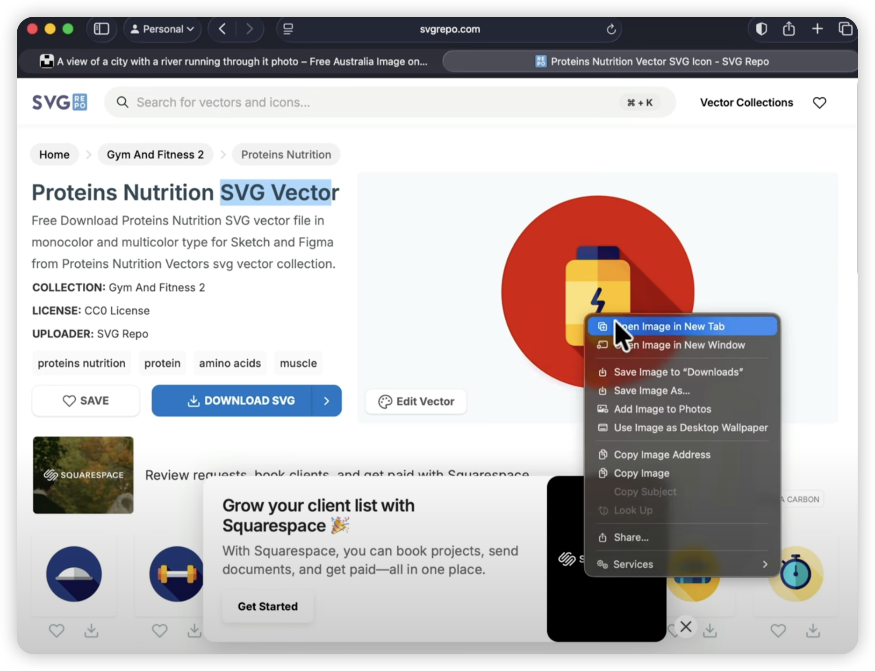
Task: Choose Use Image as Desktop Wallpaper
Action: [682, 428]
